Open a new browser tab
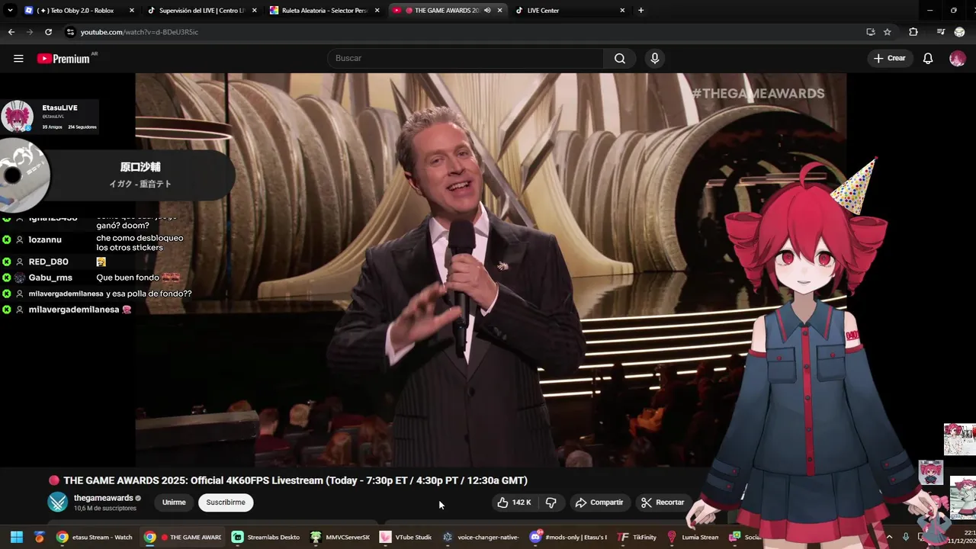 640,11
